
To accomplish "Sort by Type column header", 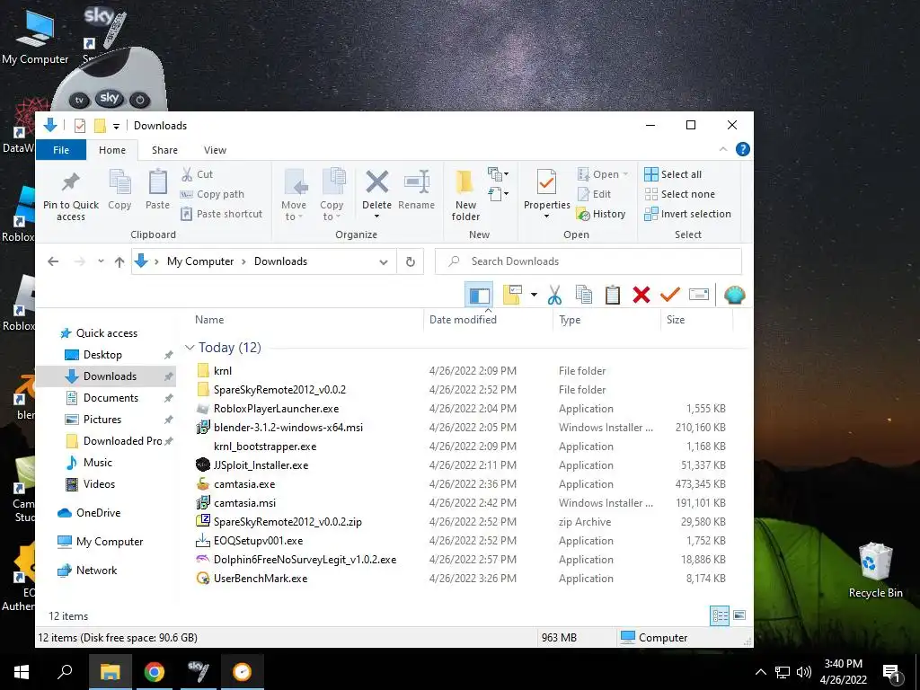I will point(570,320).
